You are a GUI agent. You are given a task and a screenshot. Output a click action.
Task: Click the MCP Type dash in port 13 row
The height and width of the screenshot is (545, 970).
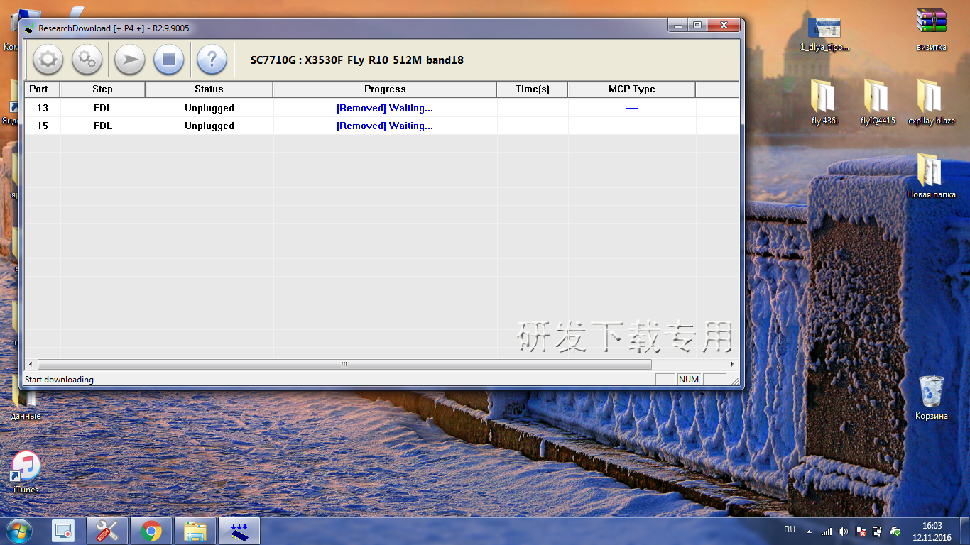pos(632,108)
